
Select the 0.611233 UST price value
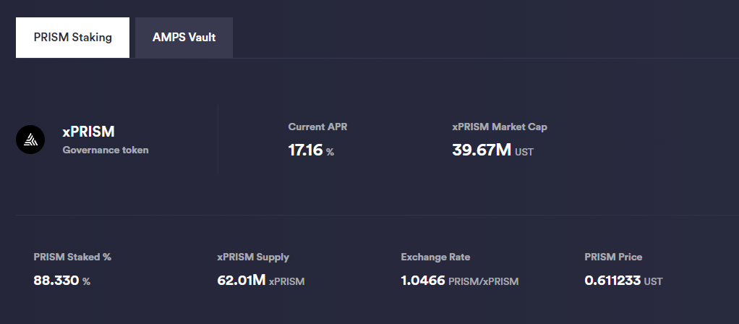[623, 281]
